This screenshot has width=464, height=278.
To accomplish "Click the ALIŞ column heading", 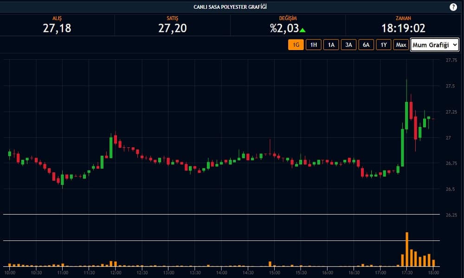I will point(57,19).
